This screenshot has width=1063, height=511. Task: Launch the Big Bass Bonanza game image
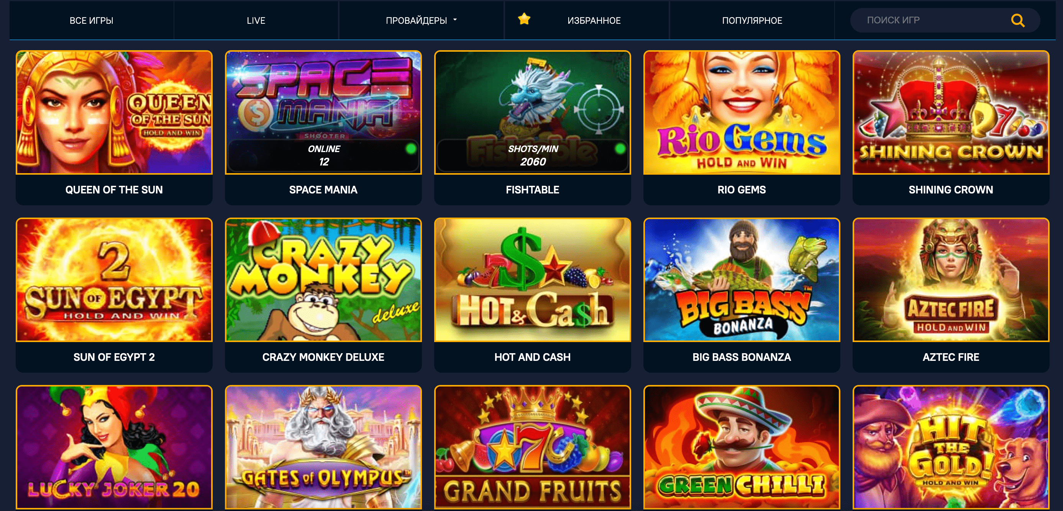tap(741, 280)
